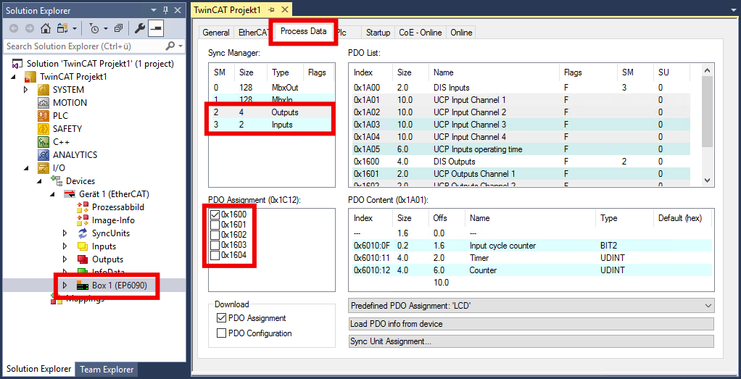Click the SYSTEM node icon
Image resolution: width=741 pixels, height=379 pixels.
coord(44,90)
